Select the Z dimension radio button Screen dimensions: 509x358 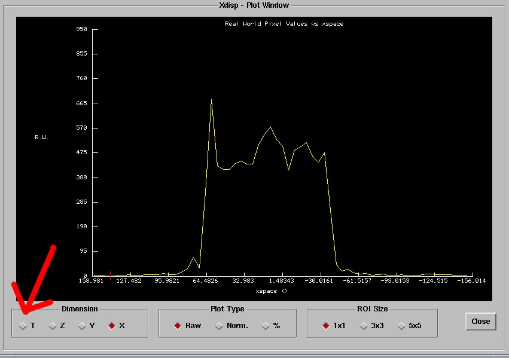coord(53,326)
